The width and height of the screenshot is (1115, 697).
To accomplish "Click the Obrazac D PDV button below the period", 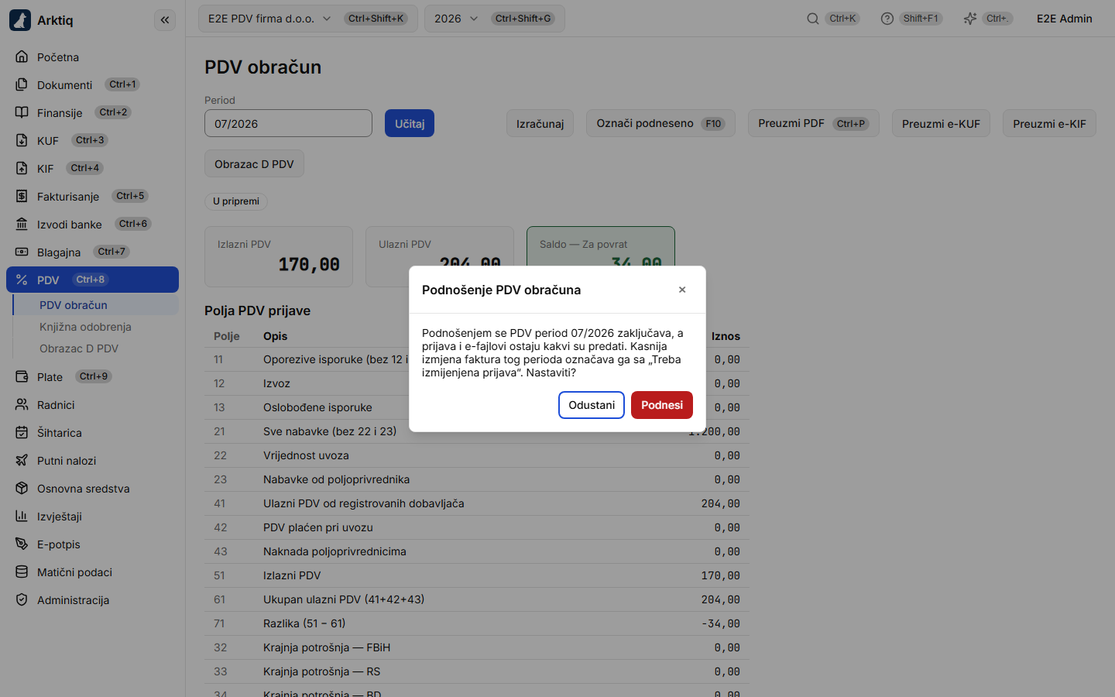I will [x=254, y=163].
